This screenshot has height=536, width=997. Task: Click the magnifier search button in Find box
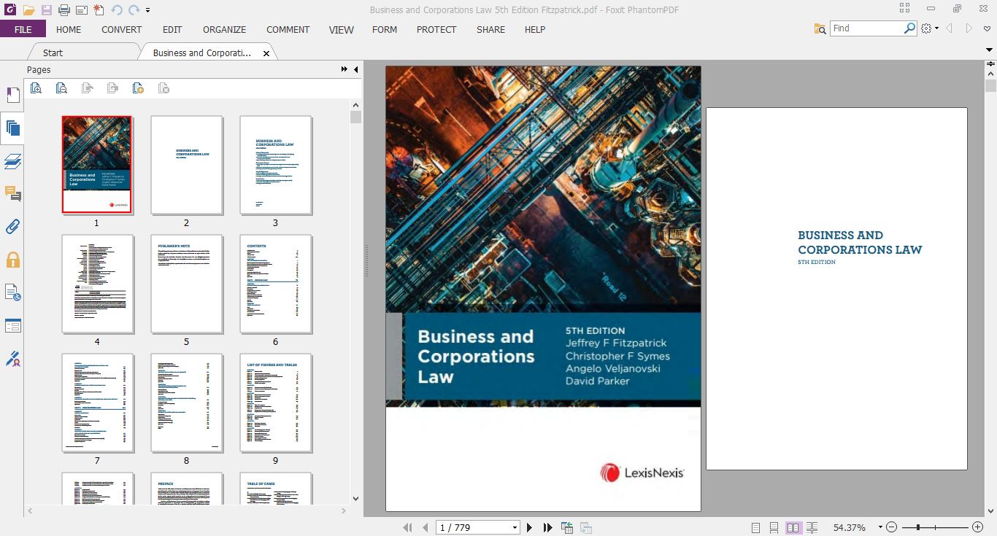tap(909, 28)
